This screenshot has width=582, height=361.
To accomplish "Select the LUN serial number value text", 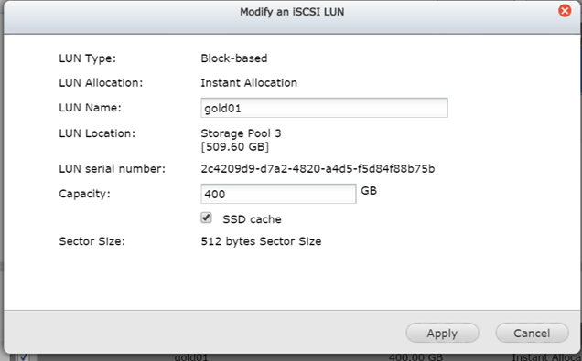I will point(318,169).
